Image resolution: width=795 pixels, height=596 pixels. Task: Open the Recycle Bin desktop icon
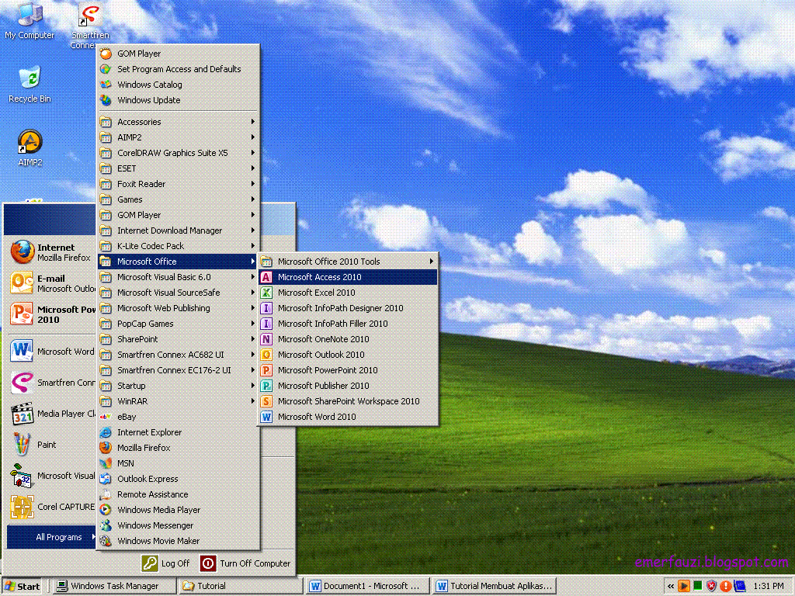(x=30, y=84)
